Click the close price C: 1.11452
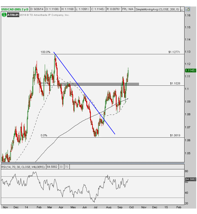The width and height of the screenshot is (197, 214). click(x=98, y=9)
